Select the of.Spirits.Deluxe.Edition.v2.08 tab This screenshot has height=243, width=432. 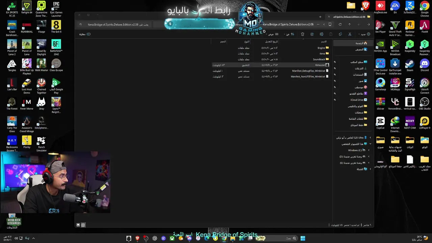pyautogui.click(x=349, y=17)
